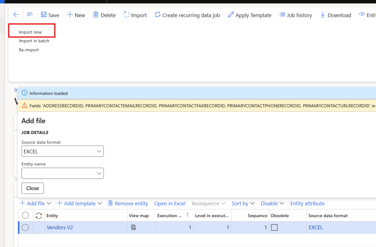
Task: Click the Download label in the toolbar
Action: point(339,15)
